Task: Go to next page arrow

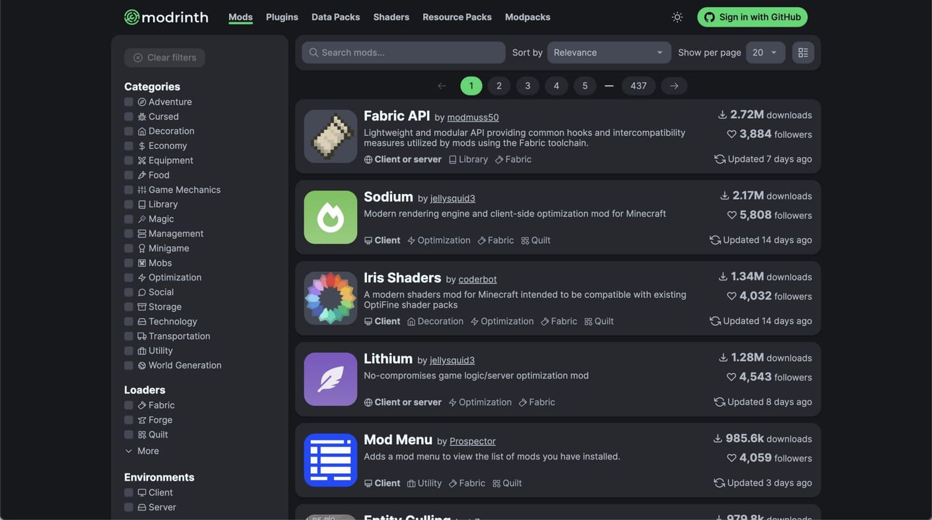Action: tap(674, 86)
